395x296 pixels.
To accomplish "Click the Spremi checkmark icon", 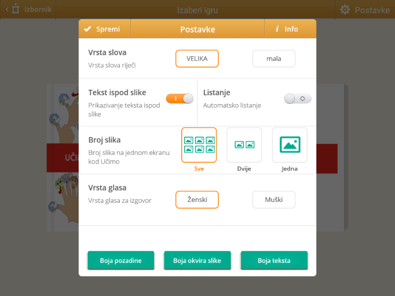I will pyautogui.click(x=87, y=29).
